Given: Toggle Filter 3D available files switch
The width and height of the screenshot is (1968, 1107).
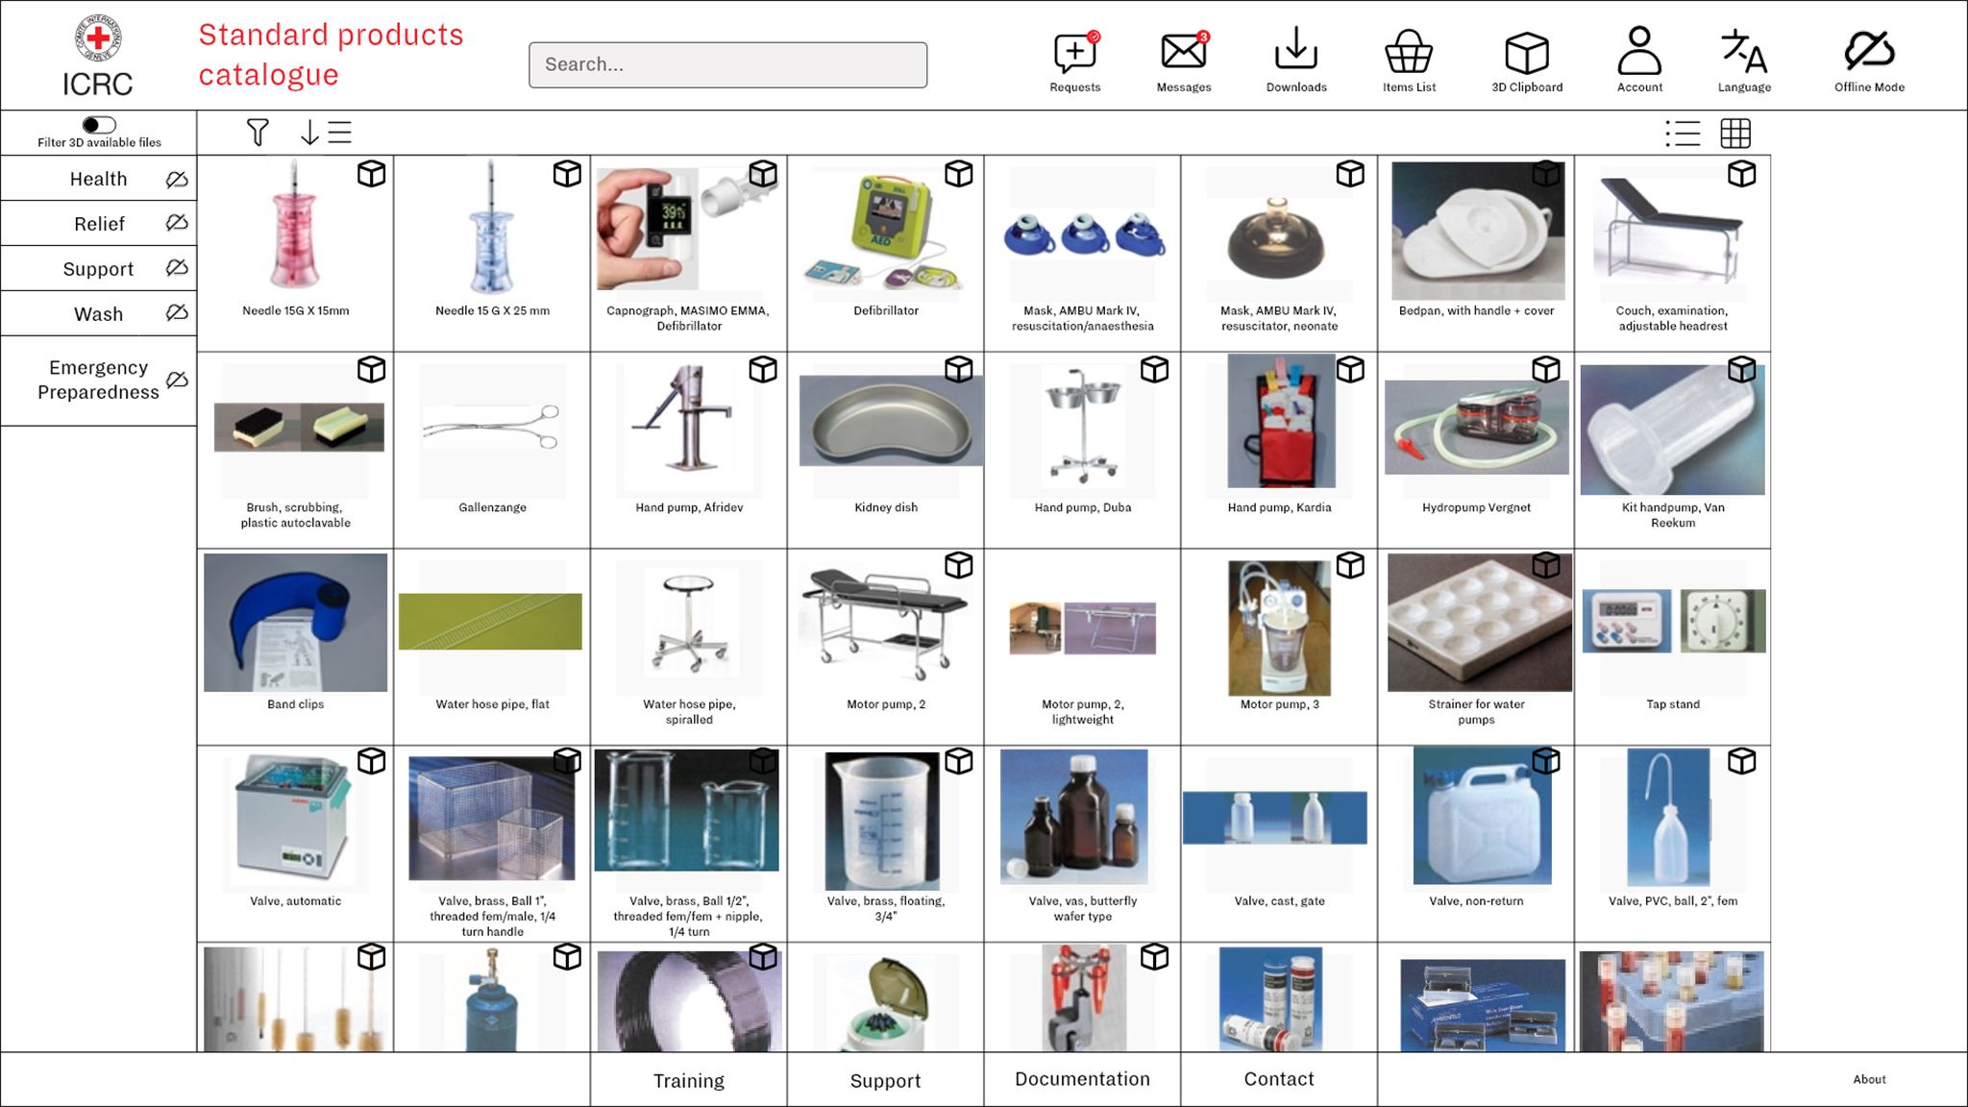Looking at the screenshot, I should [99, 125].
